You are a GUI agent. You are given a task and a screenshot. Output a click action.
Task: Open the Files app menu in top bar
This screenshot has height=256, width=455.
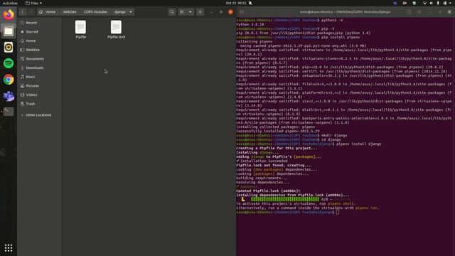point(33,3)
